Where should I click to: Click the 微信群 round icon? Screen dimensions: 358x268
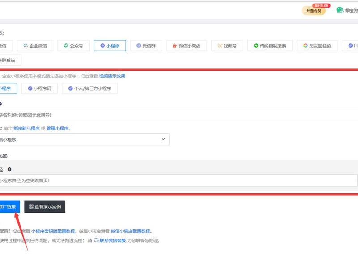139,46
